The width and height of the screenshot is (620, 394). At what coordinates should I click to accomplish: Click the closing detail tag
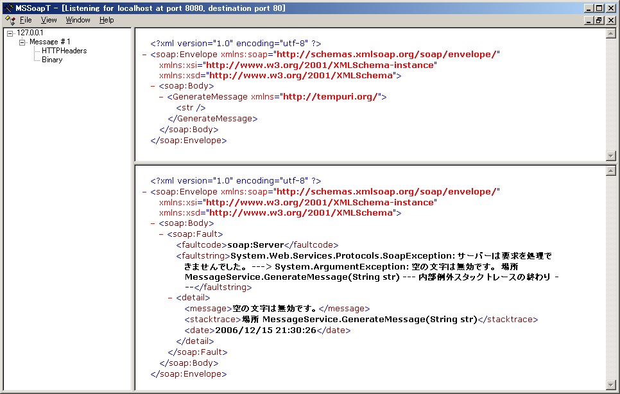coord(195,341)
